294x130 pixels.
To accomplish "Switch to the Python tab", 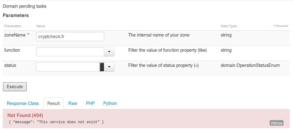I will 110,103.
